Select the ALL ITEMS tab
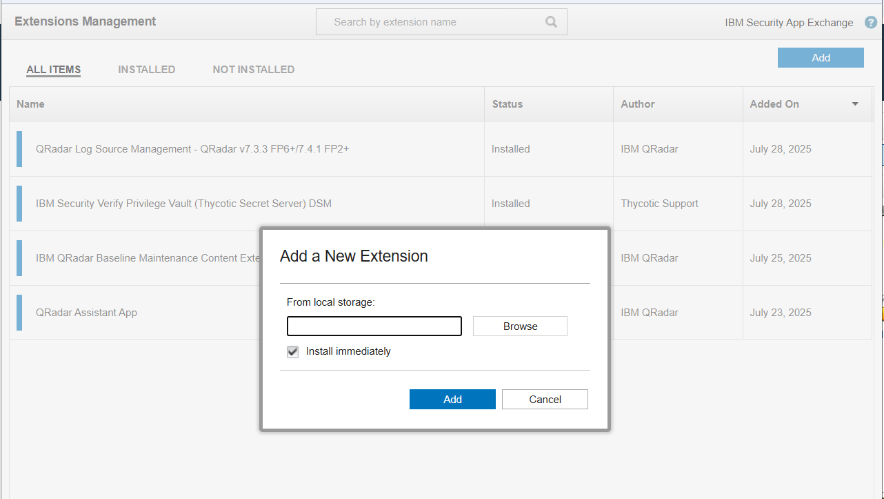 (54, 70)
